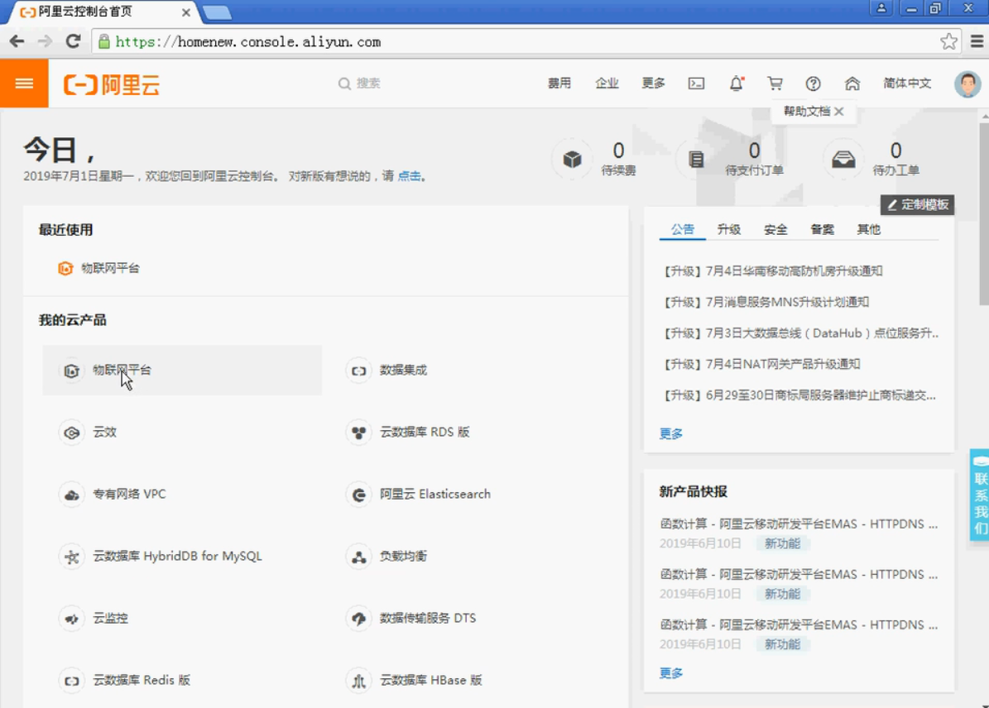Open 更多 under the announcements list
Image resolution: width=989 pixels, height=708 pixels.
point(671,433)
